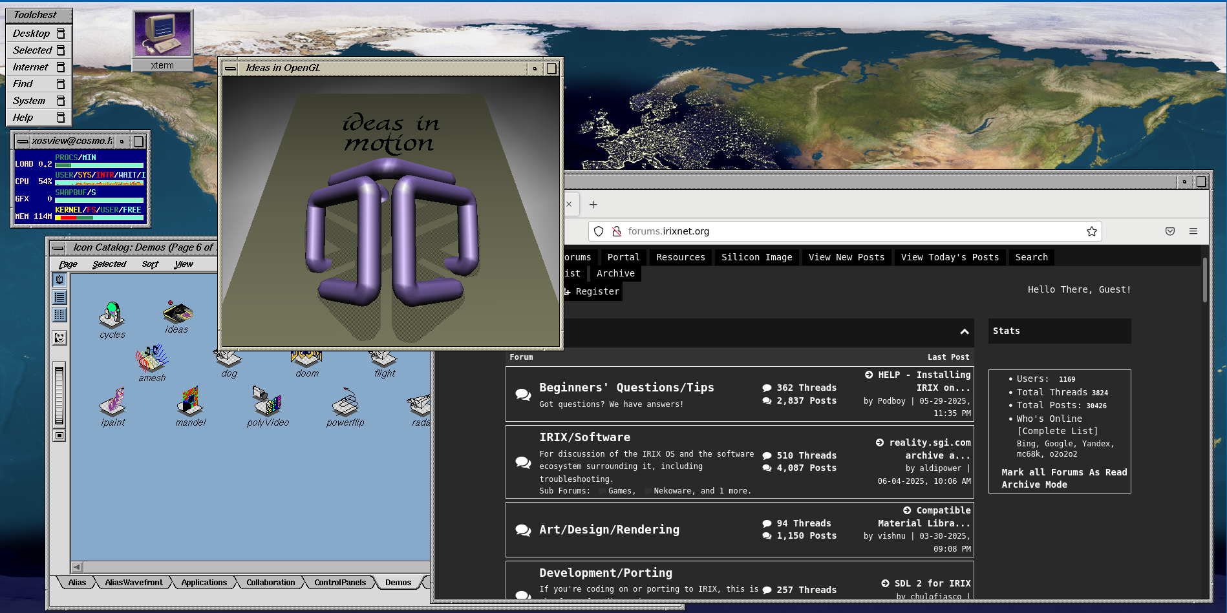Click the Save to Pocket icon

(1169, 231)
